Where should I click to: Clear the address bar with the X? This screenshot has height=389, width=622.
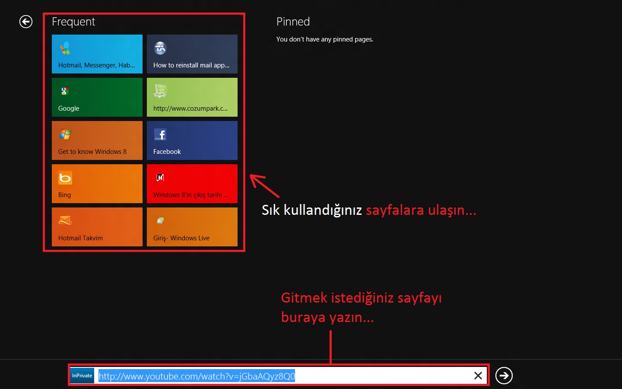tap(478, 376)
